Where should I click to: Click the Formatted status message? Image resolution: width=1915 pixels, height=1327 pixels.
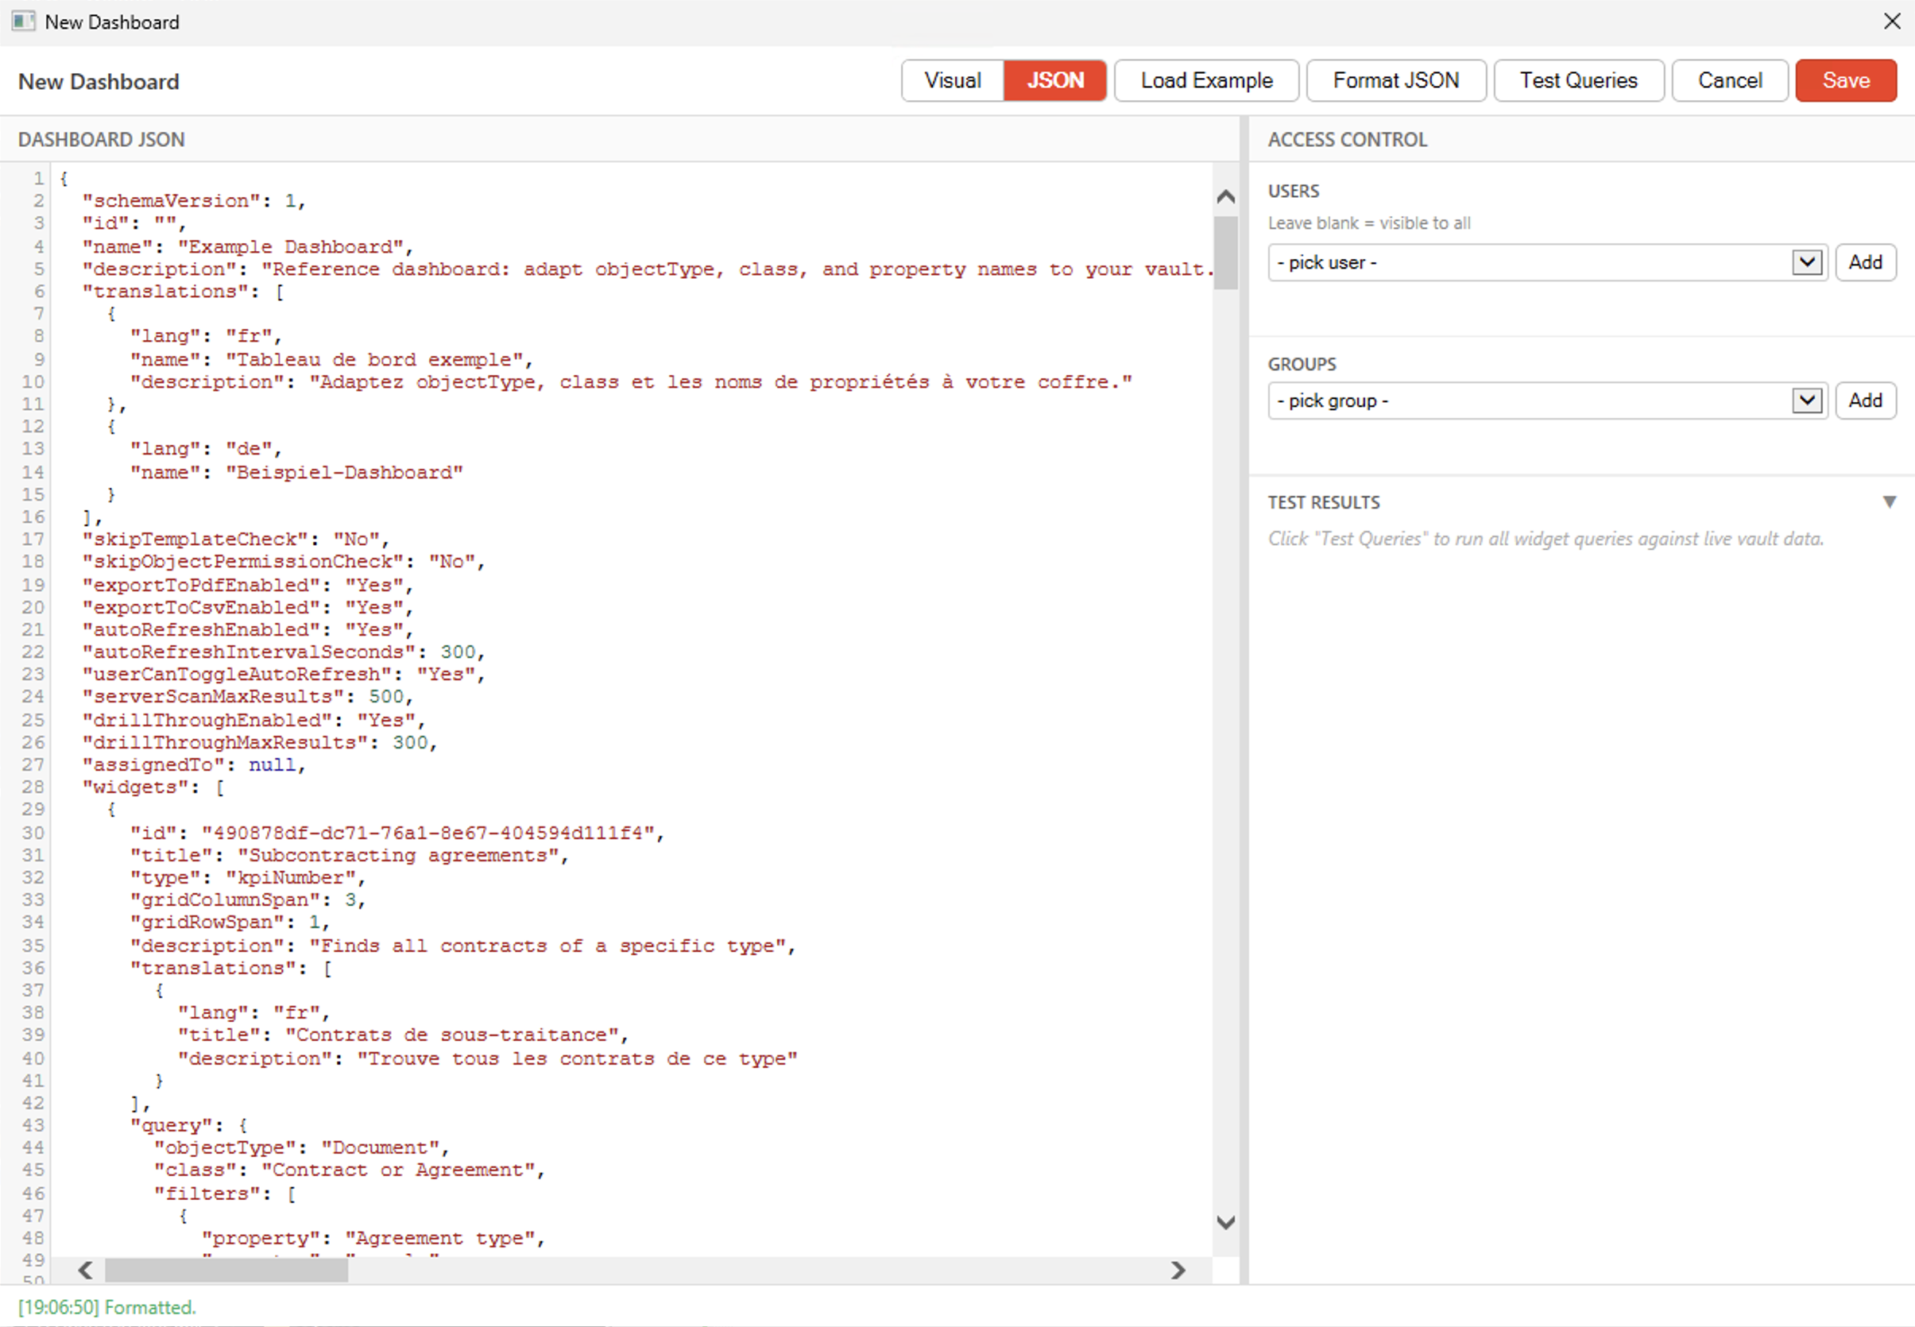click(x=107, y=1308)
